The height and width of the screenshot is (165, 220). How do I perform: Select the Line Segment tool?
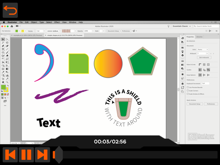click(x=7, y=49)
